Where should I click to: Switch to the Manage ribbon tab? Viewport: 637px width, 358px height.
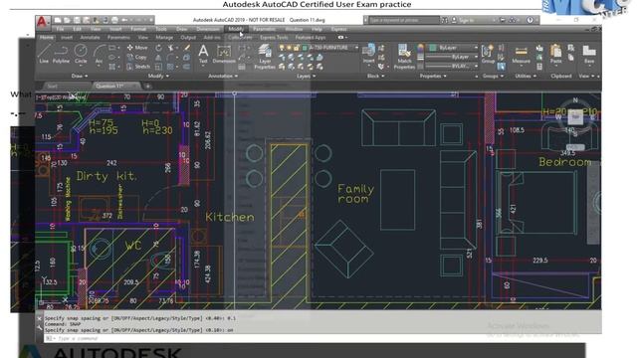(164, 38)
